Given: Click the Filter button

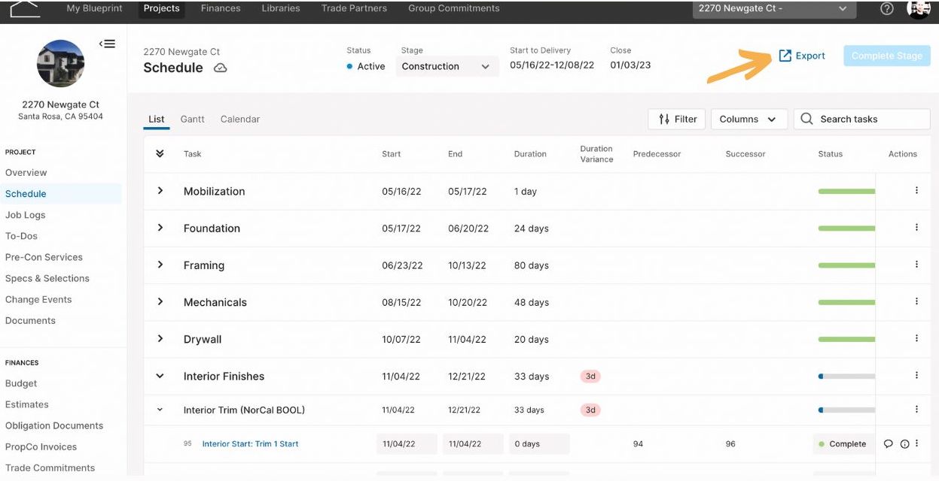Looking at the screenshot, I should point(676,119).
